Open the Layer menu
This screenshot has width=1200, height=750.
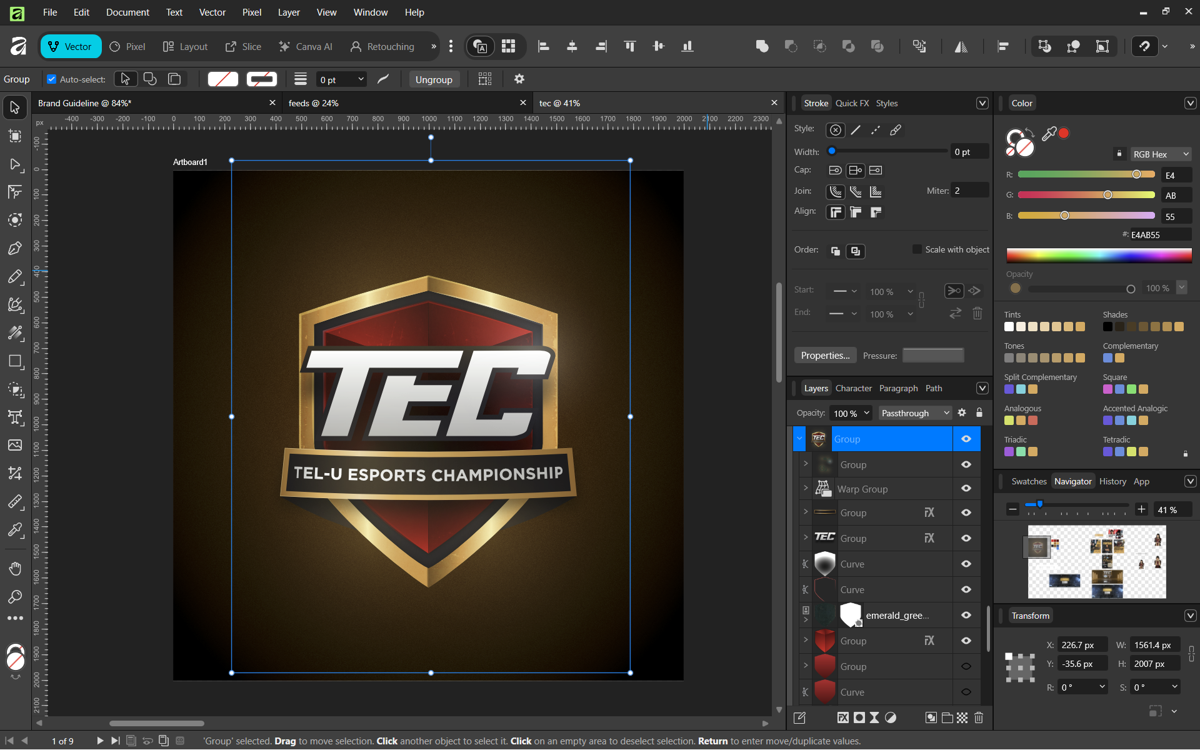coord(289,12)
